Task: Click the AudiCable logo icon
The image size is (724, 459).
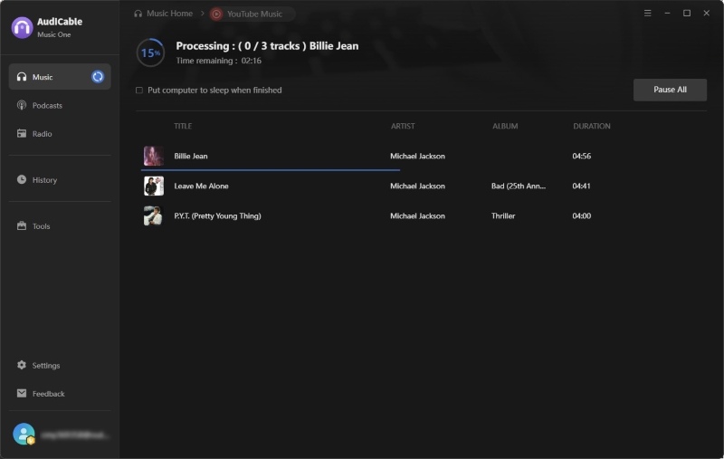Action: click(x=22, y=28)
